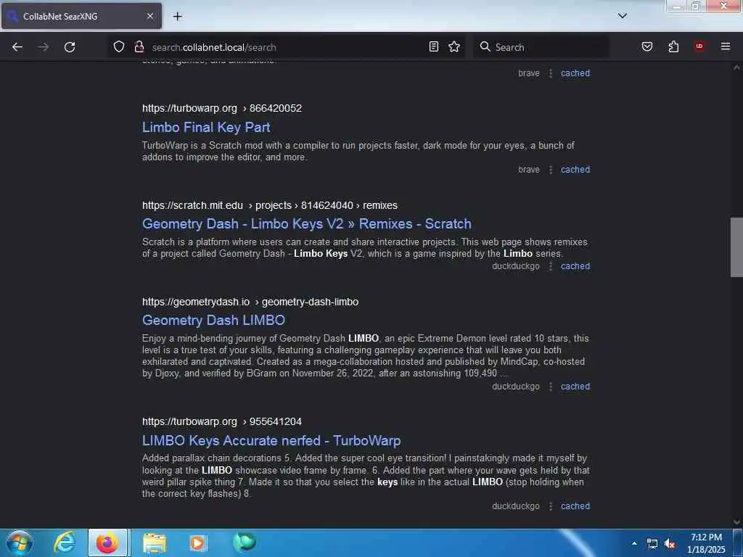Open options dots for Limbo Final Key Part

(x=551, y=170)
